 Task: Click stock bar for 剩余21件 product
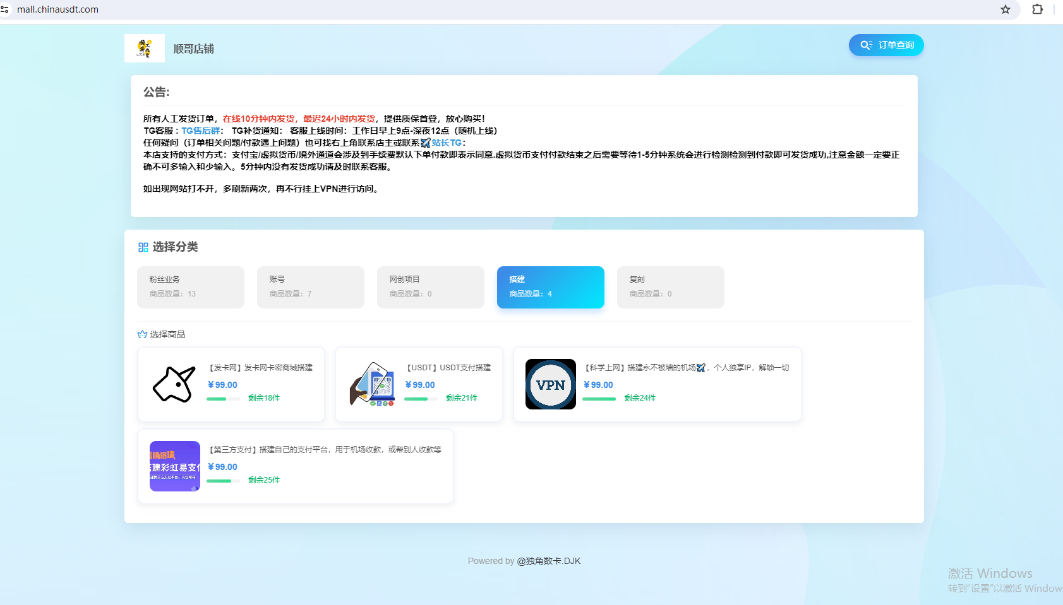pyautogui.click(x=421, y=399)
